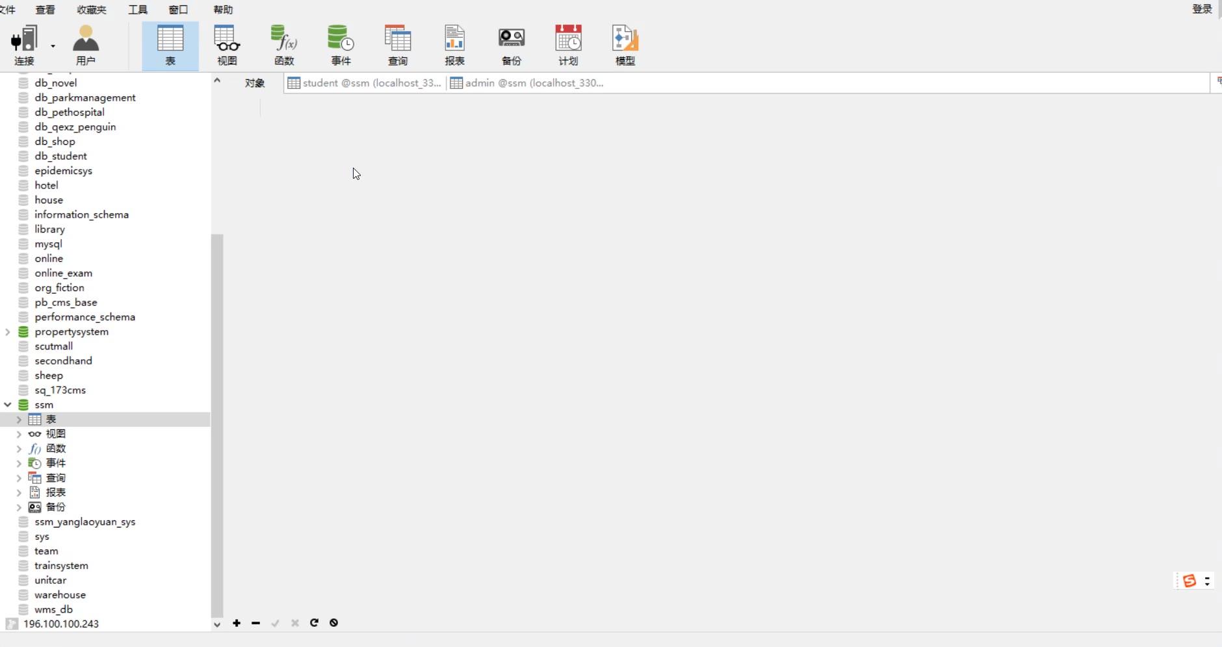Click the sidebar scroll down arrow

coord(217,624)
